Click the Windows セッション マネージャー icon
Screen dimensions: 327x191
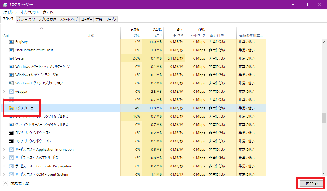pos(11,75)
